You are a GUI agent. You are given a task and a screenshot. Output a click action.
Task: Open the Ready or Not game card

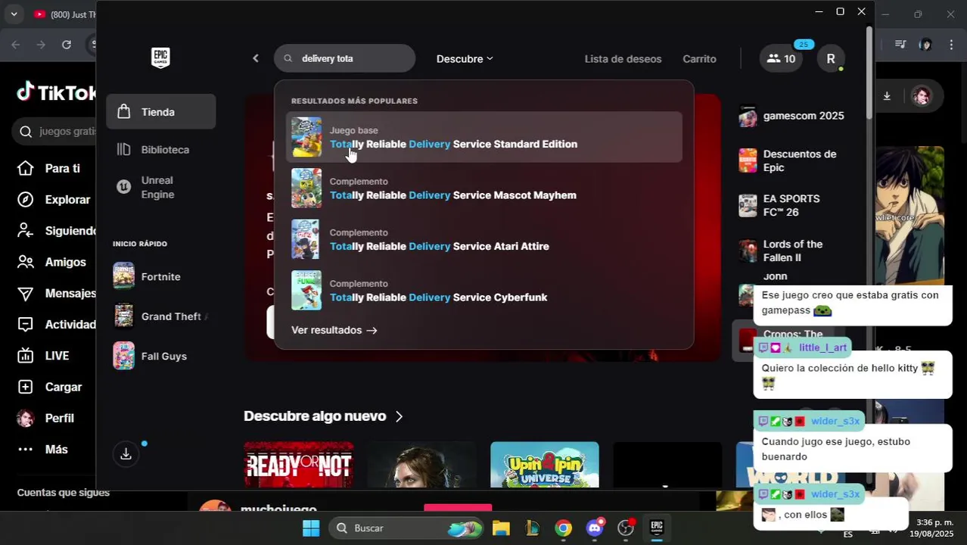(x=299, y=465)
